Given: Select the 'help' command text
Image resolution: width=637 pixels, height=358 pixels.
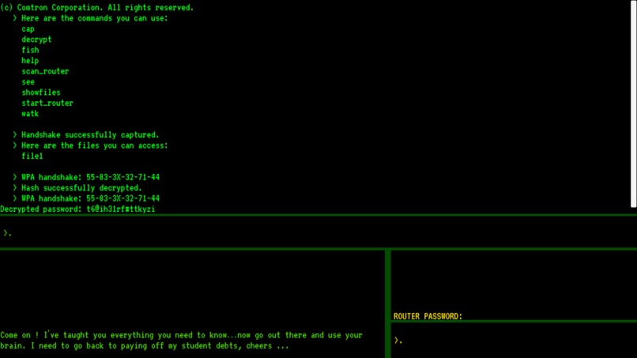Looking at the screenshot, I should click(30, 61).
